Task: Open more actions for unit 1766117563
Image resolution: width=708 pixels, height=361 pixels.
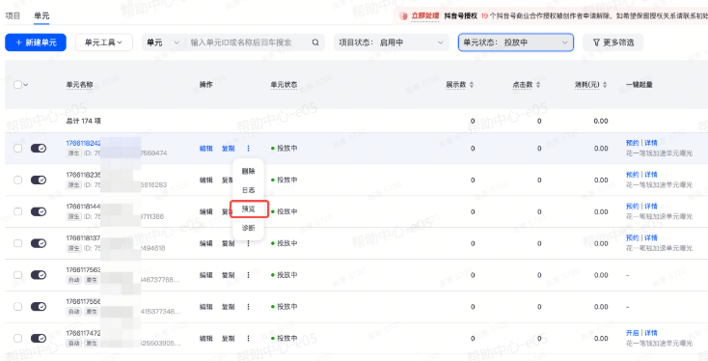Action: (x=248, y=275)
